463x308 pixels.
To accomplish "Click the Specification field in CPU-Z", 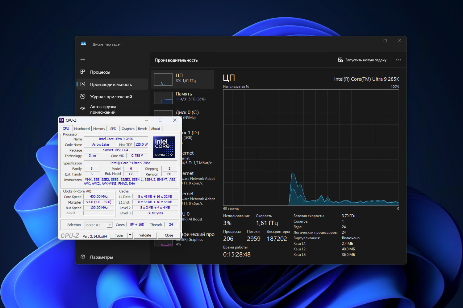I will pyautogui.click(x=131, y=163).
